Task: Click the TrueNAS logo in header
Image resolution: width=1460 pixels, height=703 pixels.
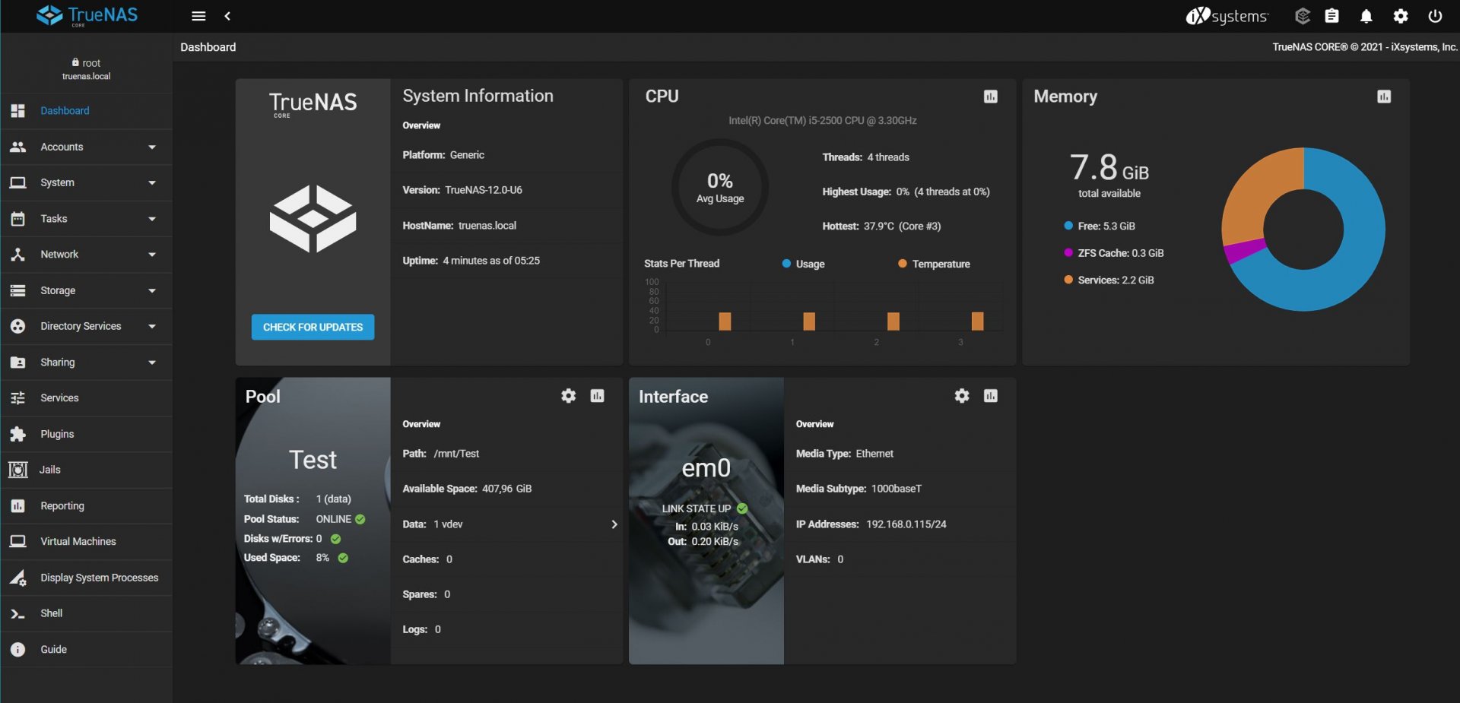Action: pyautogui.click(x=87, y=15)
